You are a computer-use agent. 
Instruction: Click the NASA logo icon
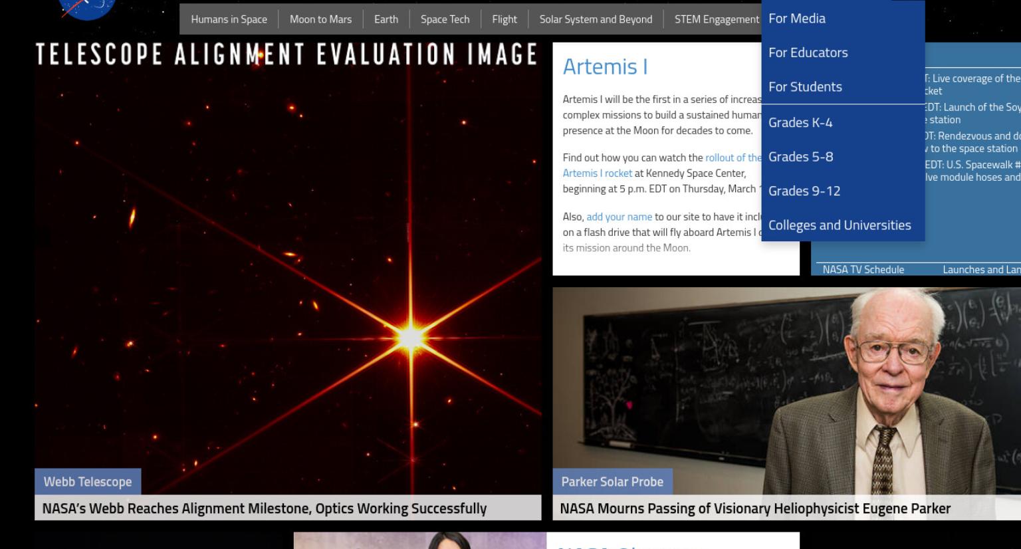87,8
